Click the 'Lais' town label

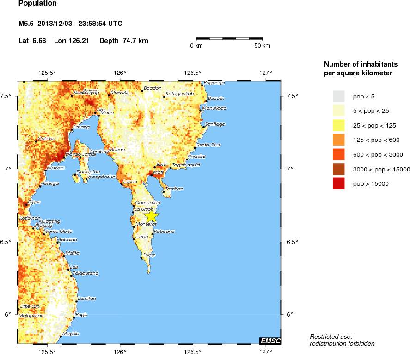tap(74, 267)
